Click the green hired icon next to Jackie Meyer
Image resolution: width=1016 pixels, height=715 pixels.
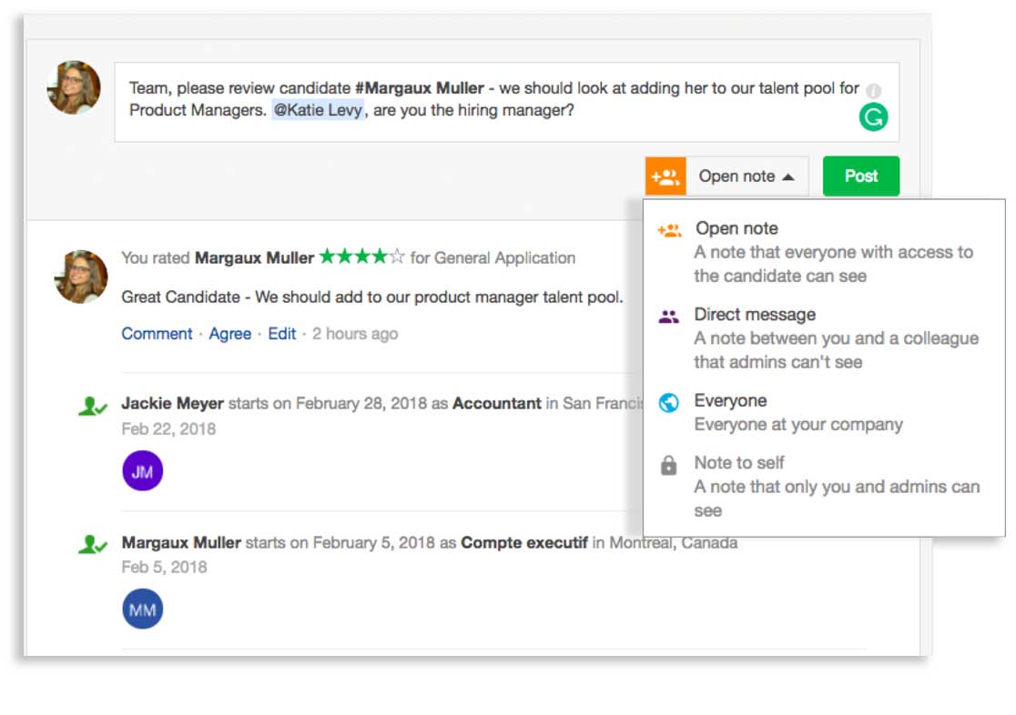pos(92,406)
